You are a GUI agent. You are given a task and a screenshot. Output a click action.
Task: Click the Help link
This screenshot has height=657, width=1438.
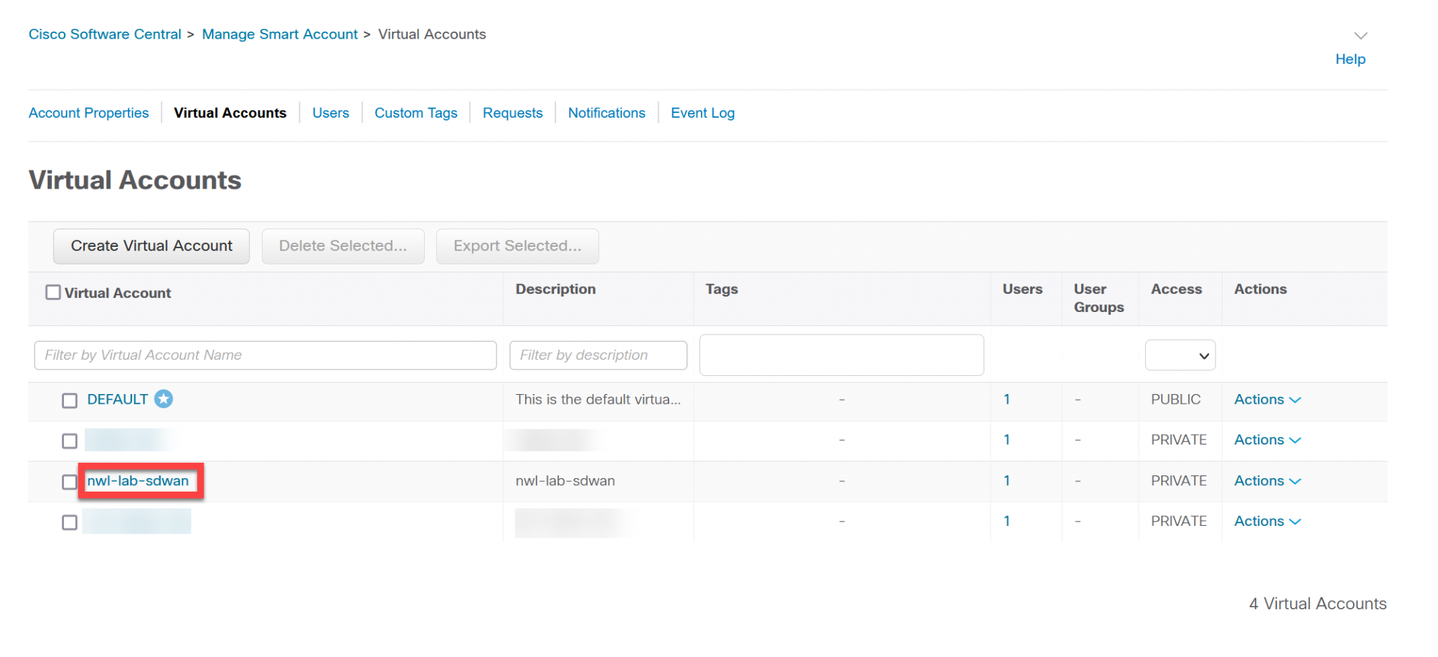point(1350,60)
